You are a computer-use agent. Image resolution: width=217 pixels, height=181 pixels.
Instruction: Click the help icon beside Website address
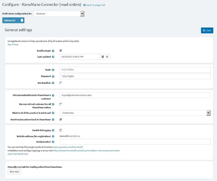coord(53,137)
